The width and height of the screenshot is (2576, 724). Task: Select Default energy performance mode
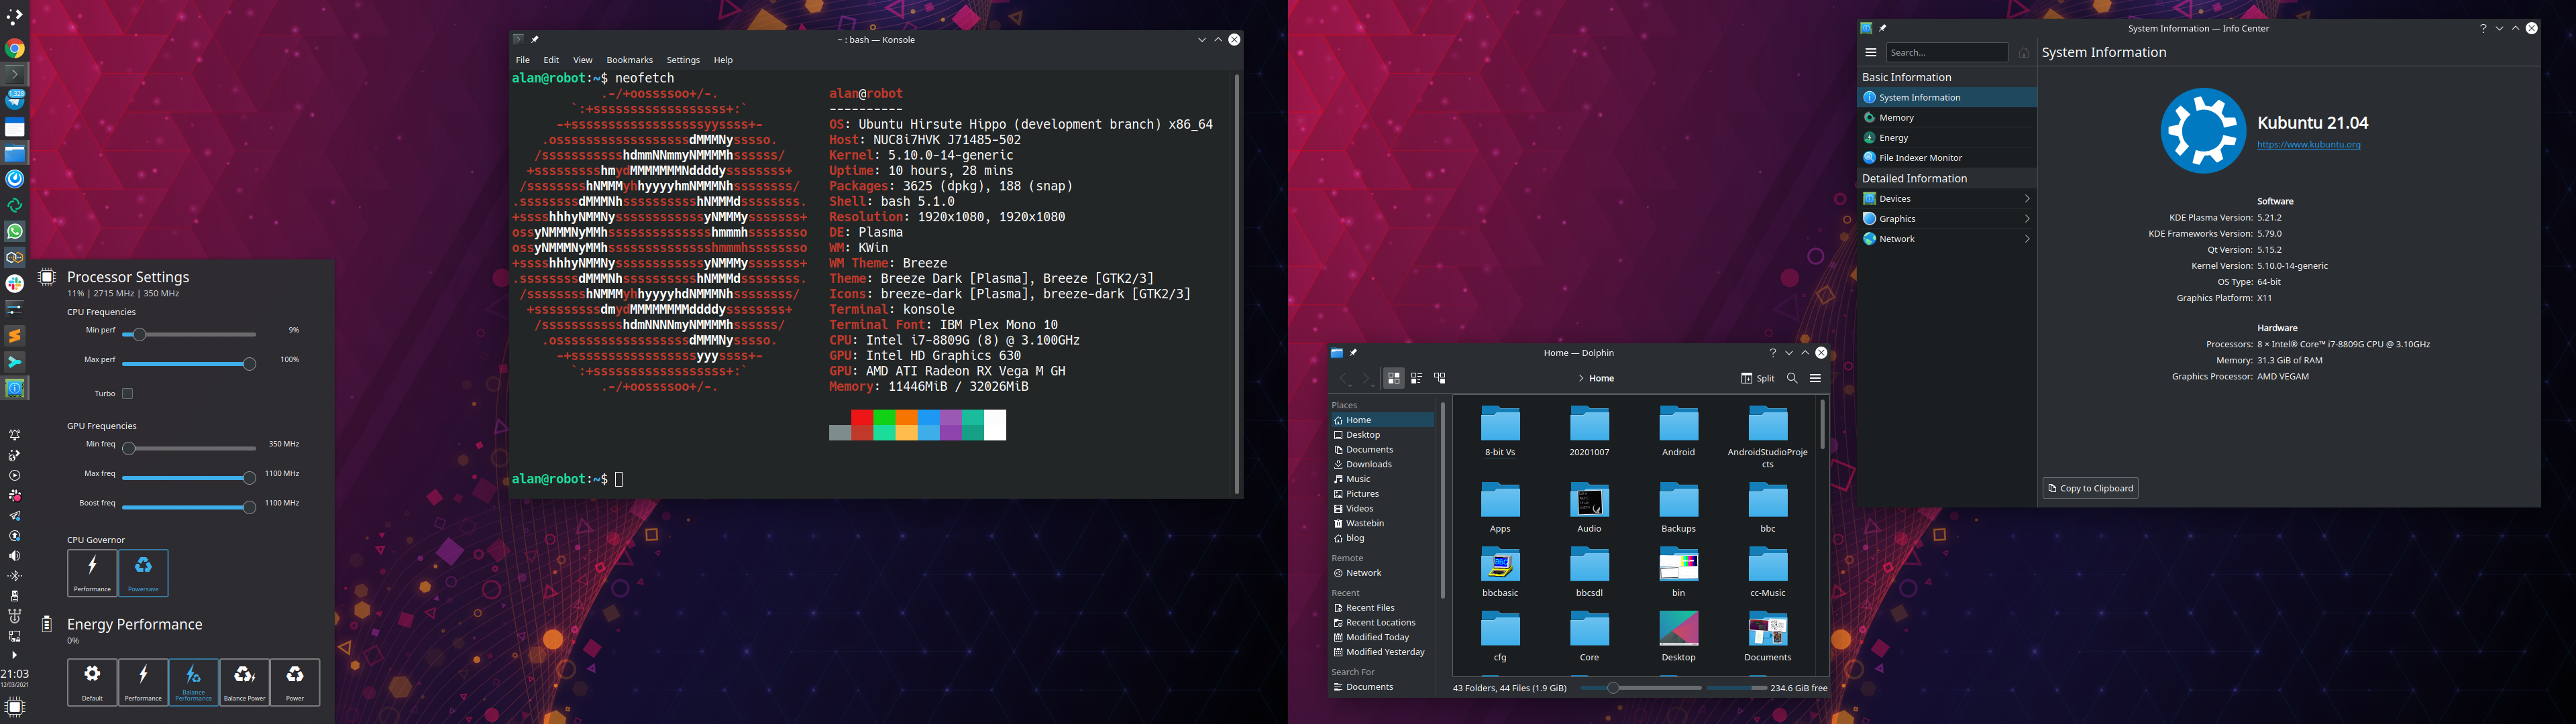point(92,682)
